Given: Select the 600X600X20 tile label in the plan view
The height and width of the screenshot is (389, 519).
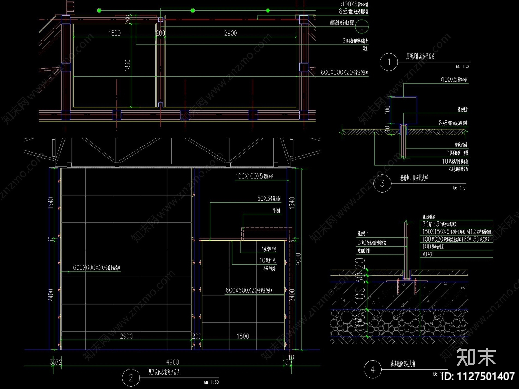Looking at the screenshot, I should pos(344,72).
